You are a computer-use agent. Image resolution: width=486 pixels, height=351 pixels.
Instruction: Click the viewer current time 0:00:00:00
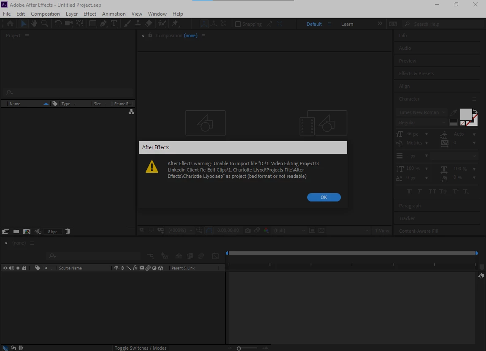(x=228, y=230)
